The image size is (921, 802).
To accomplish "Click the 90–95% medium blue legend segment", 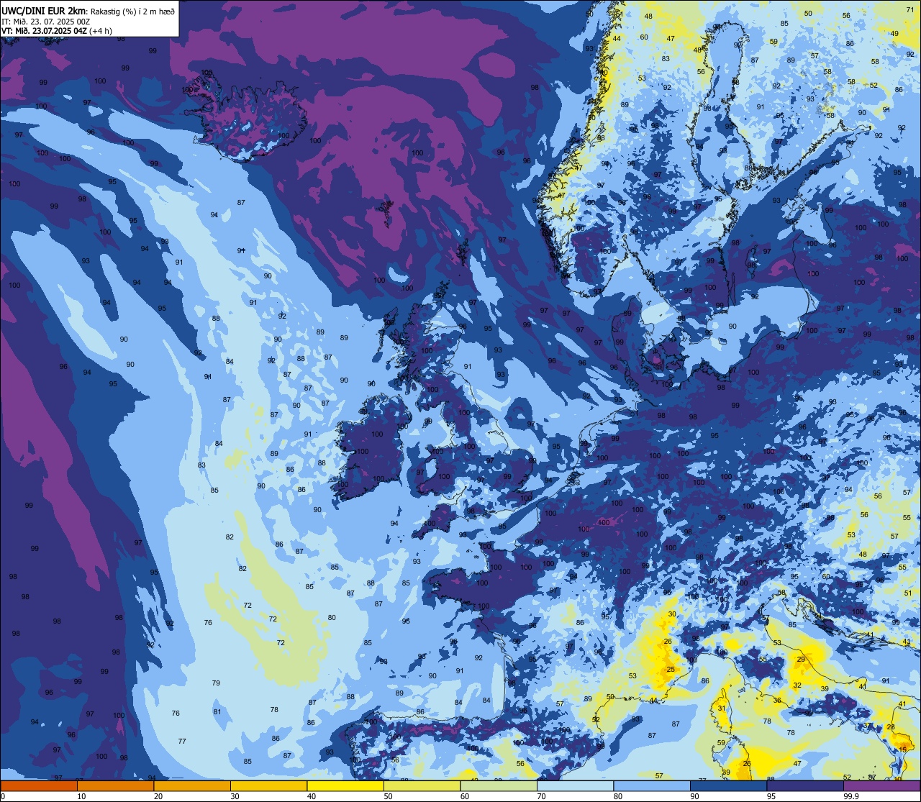I will [x=728, y=786].
